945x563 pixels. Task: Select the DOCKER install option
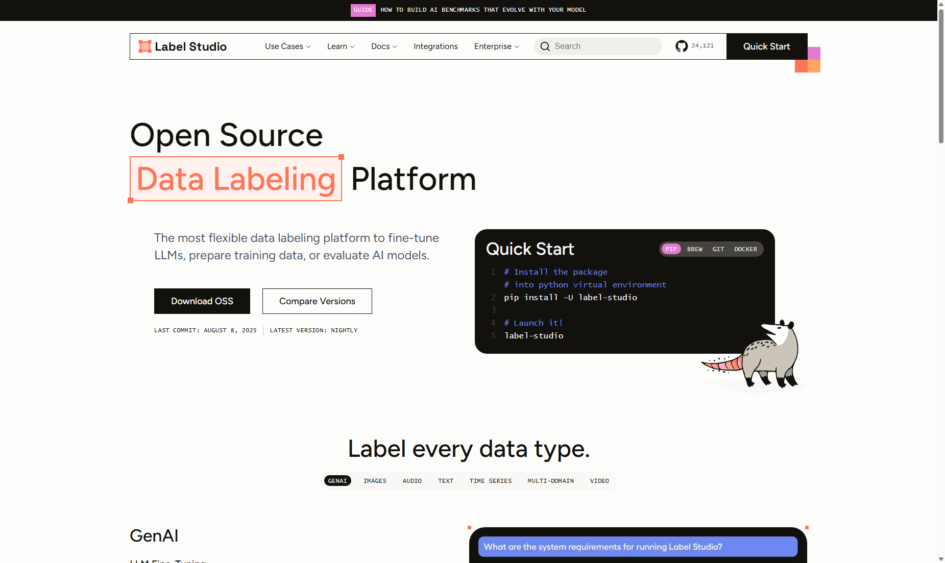coord(745,249)
